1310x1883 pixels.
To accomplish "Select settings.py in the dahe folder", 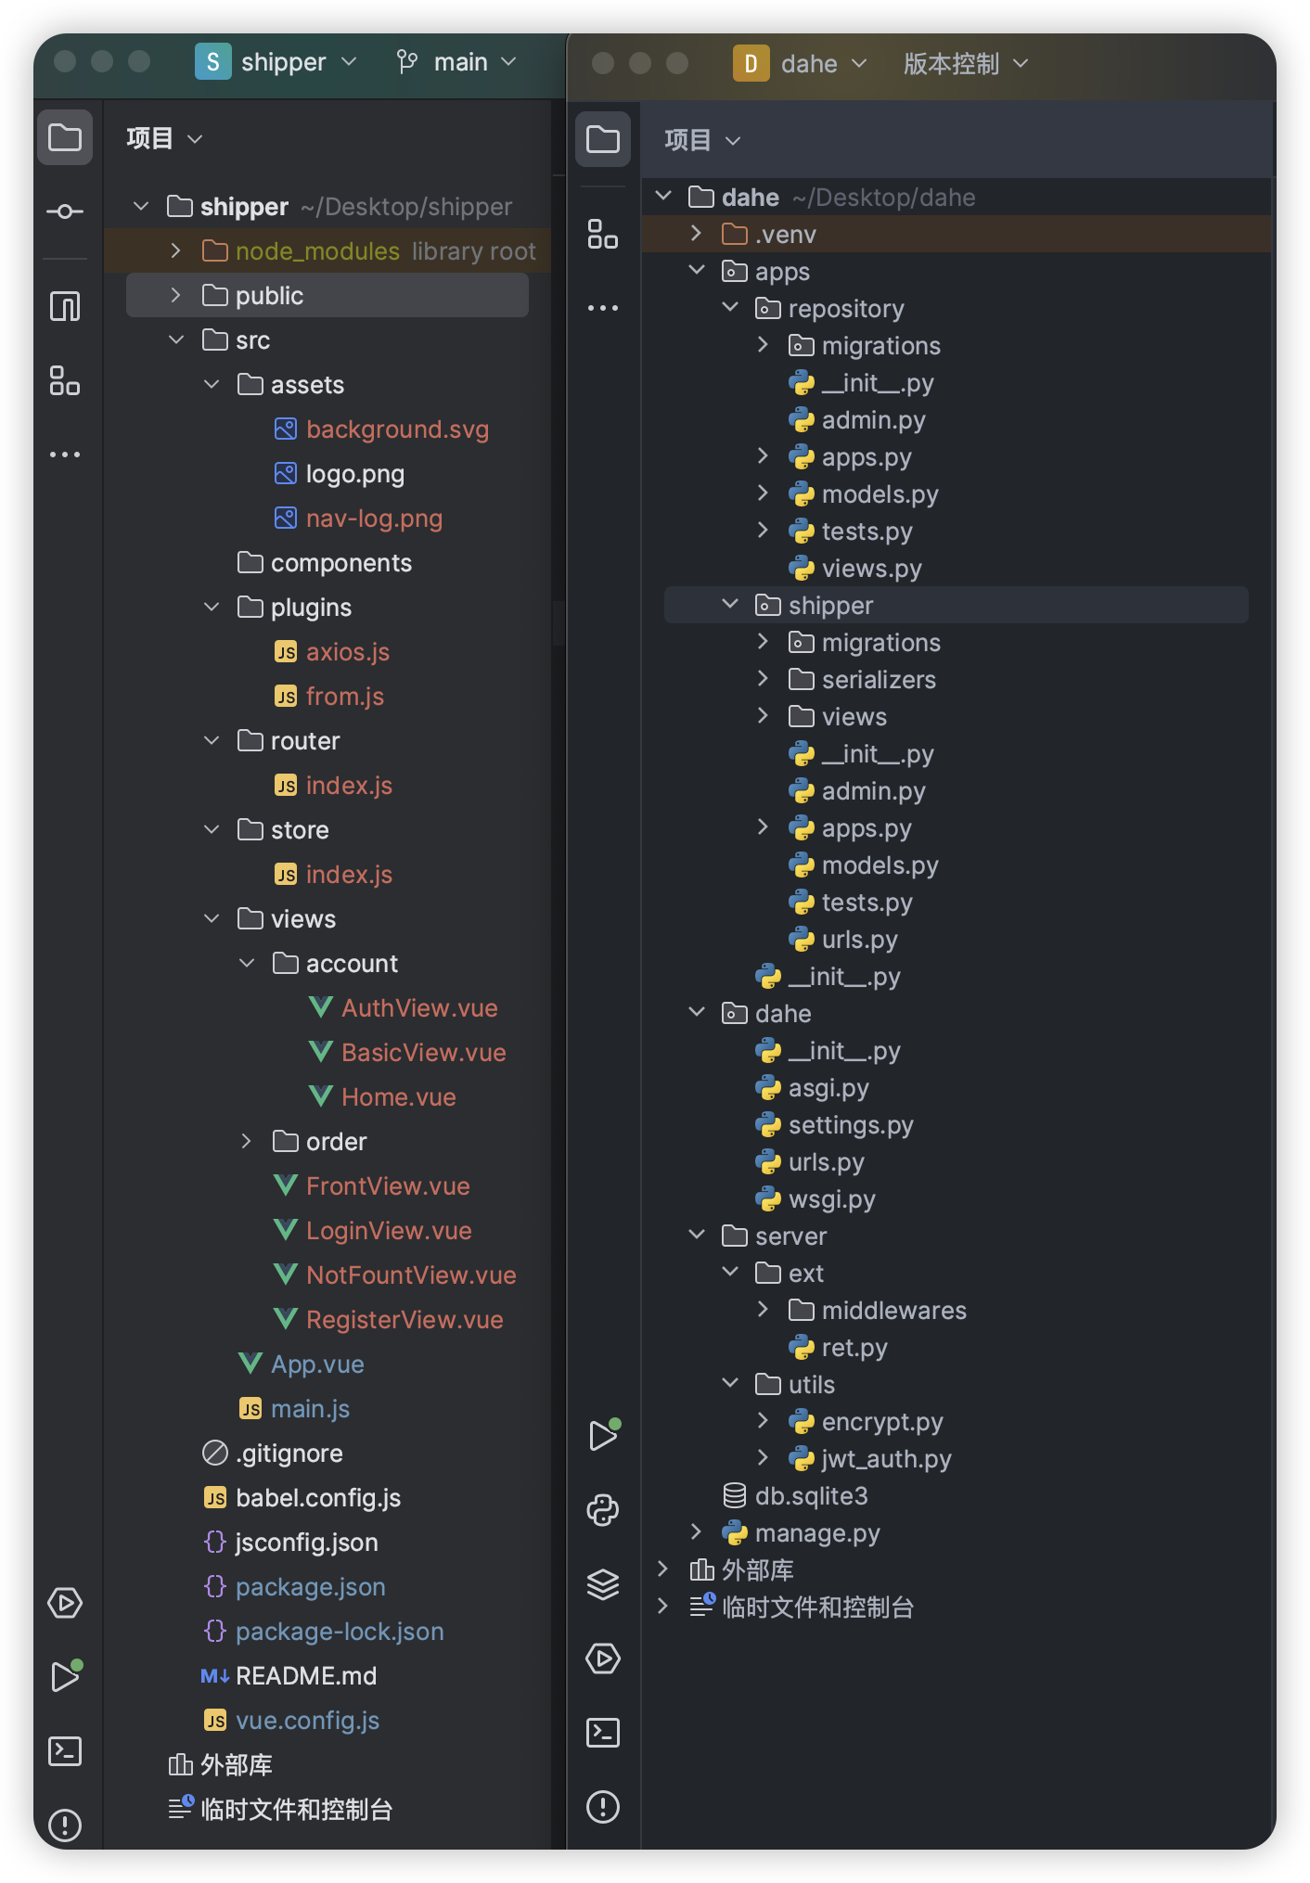I will click(x=850, y=1125).
